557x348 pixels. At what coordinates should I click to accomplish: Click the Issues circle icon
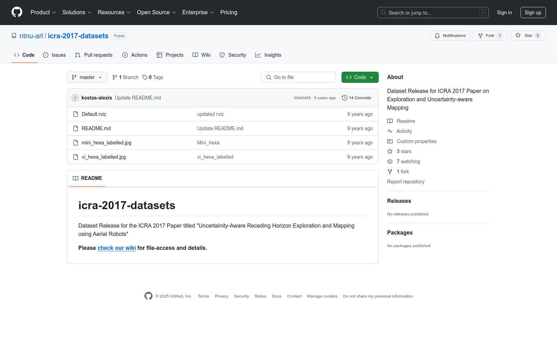[46, 55]
